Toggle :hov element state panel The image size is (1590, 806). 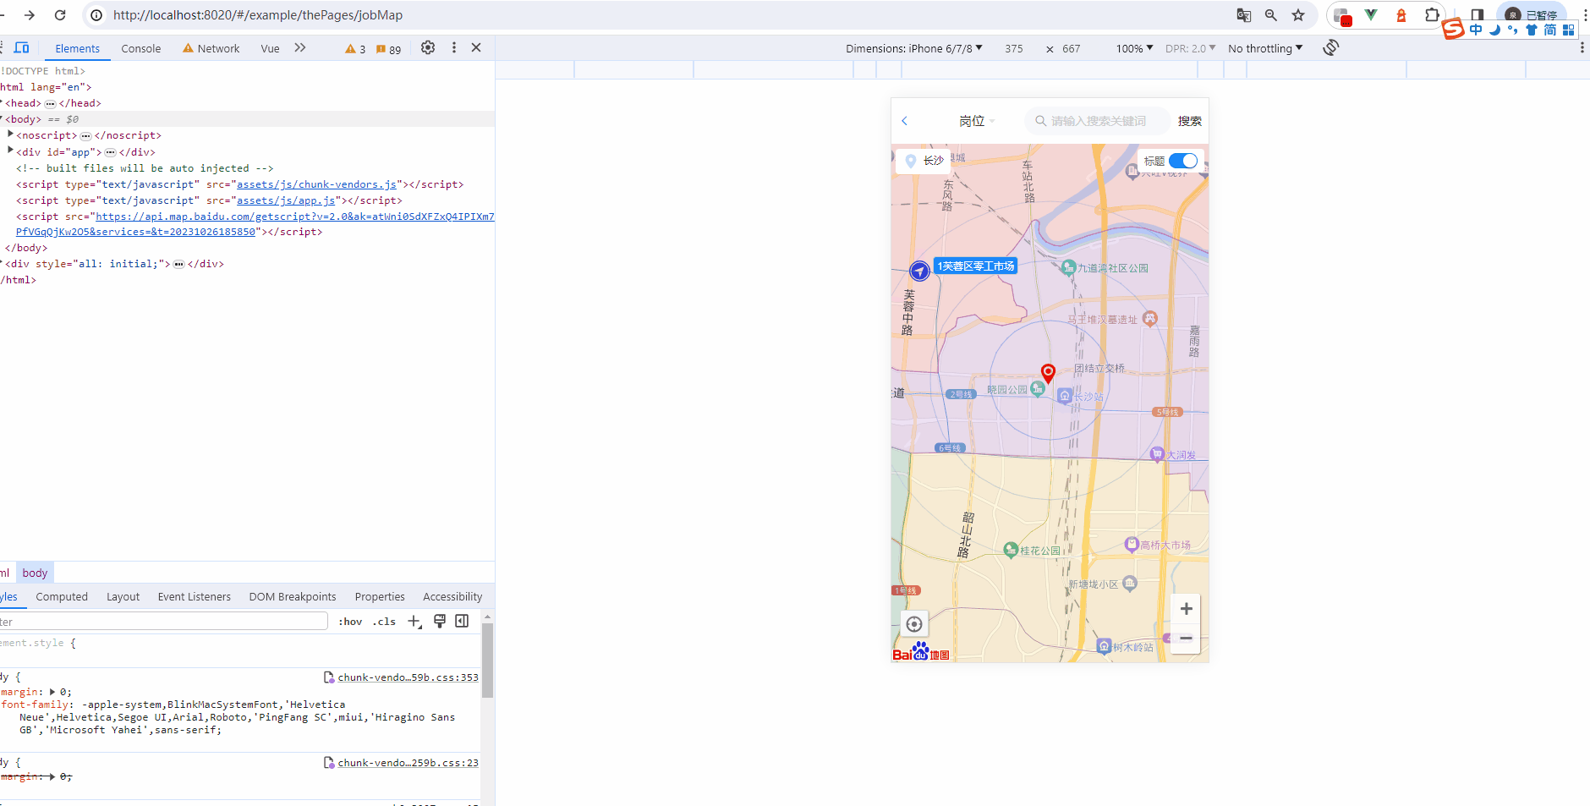click(350, 622)
